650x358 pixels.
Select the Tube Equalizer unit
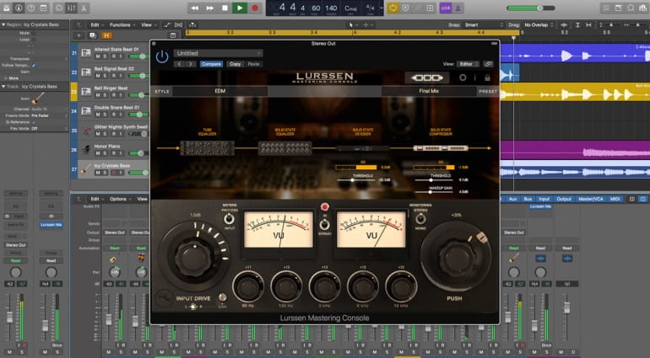(x=208, y=147)
